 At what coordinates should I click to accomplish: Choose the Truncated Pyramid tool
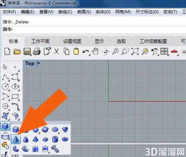pyautogui.click(x=45, y=139)
